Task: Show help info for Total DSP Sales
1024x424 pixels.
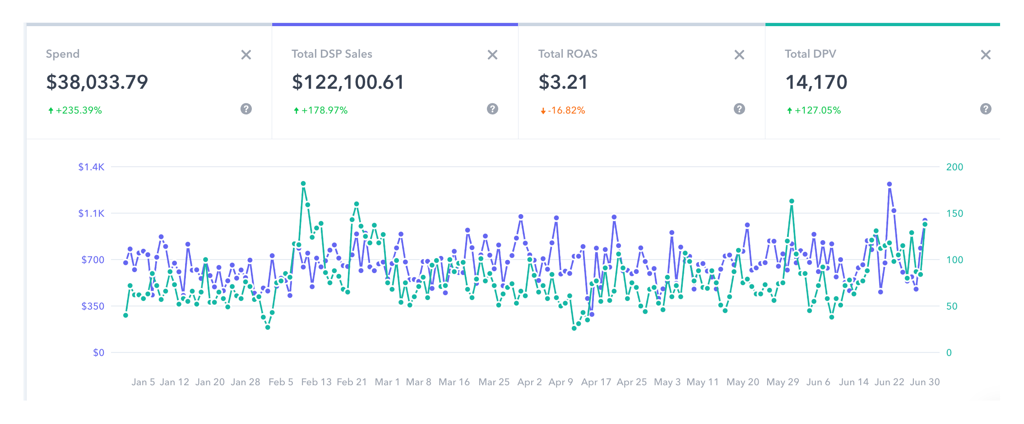Action: click(x=492, y=109)
